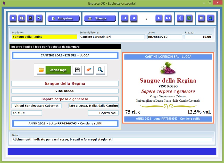Click the Carica logo button
The width and height of the screenshot is (224, 163).
[58, 70]
